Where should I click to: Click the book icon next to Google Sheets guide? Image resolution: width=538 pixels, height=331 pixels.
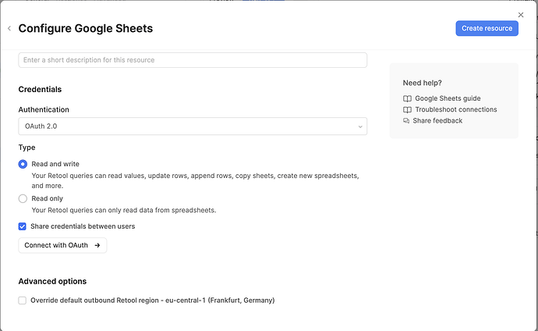click(x=407, y=98)
